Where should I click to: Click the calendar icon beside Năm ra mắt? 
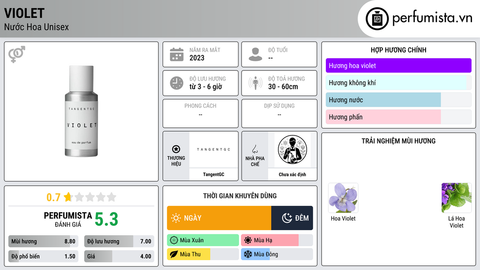[x=177, y=54]
